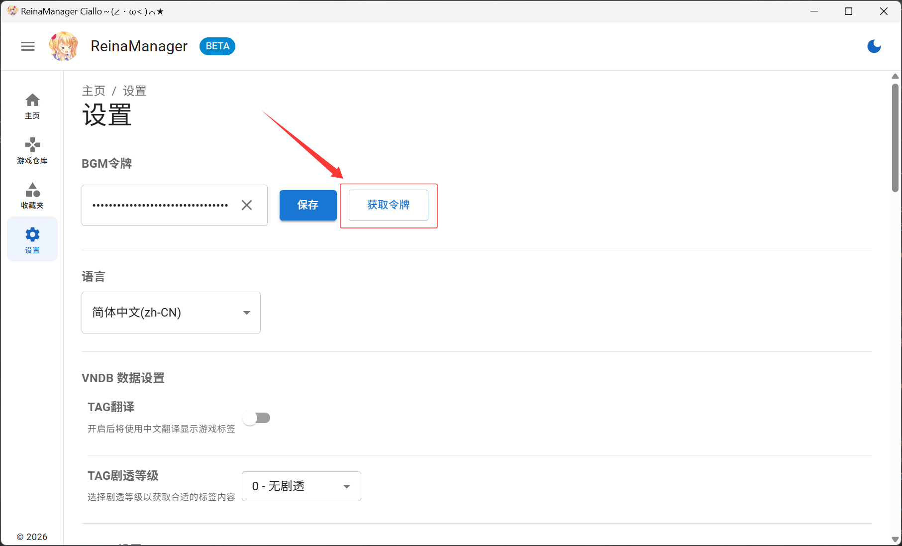Toggle dark mode with the moon icon
Image resolution: width=902 pixels, height=546 pixels.
pos(874,46)
